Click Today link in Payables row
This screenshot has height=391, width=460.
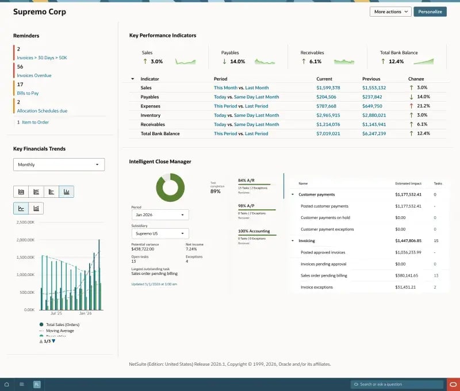(x=220, y=97)
